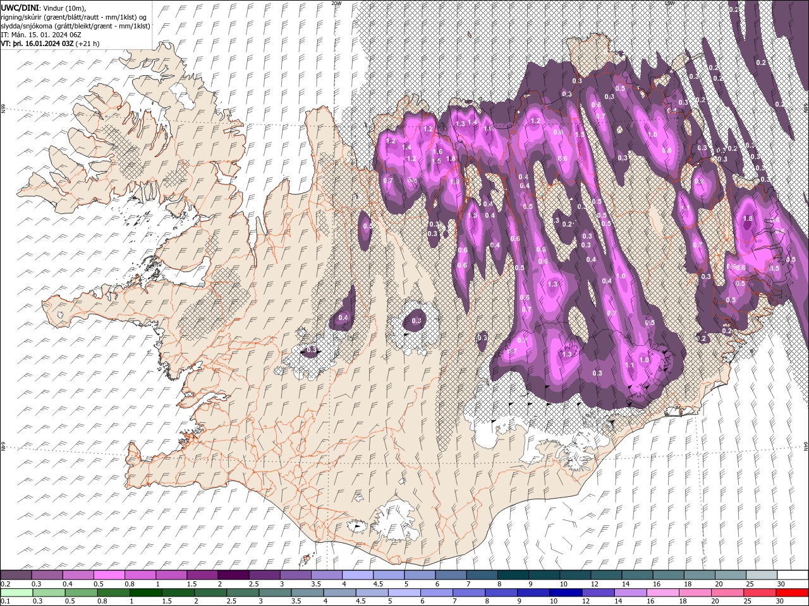This screenshot has height=606, width=809.
Task: Click the deep navy 10–12 rain legend swatch
Action: pyautogui.click(x=565, y=593)
